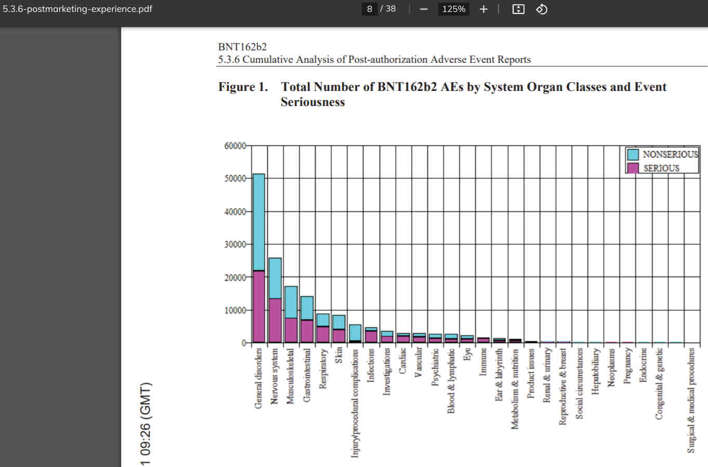Image resolution: width=708 pixels, height=467 pixels.
Task: Click the Metabolism & nutrition axis label
Action: pos(515,389)
